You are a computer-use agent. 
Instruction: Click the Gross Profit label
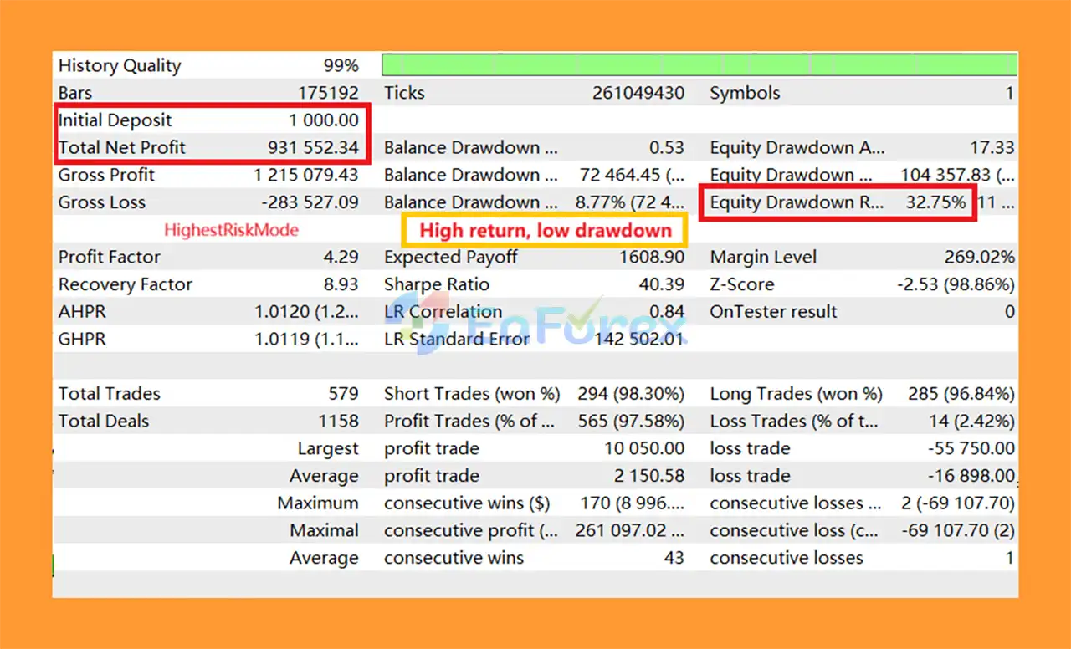point(106,175)
